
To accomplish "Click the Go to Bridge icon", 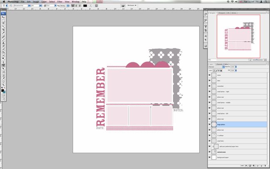I will pos(123,6).
